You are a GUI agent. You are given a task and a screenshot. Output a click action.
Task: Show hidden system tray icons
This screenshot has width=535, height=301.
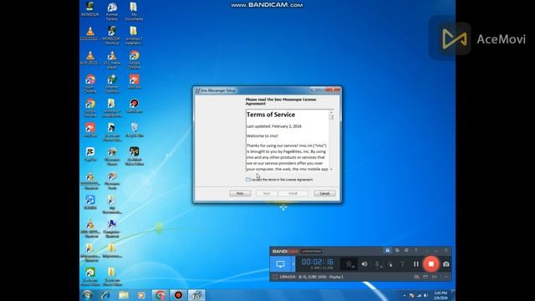pyautogui.click(x=405, y=295)
